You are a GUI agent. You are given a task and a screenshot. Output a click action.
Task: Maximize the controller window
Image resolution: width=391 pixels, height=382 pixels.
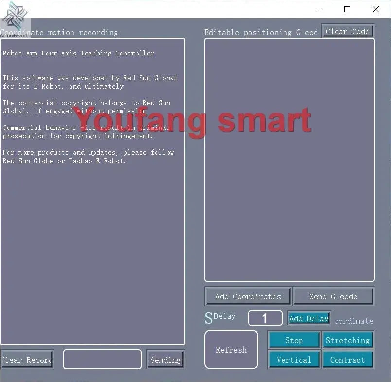point(347,9)
